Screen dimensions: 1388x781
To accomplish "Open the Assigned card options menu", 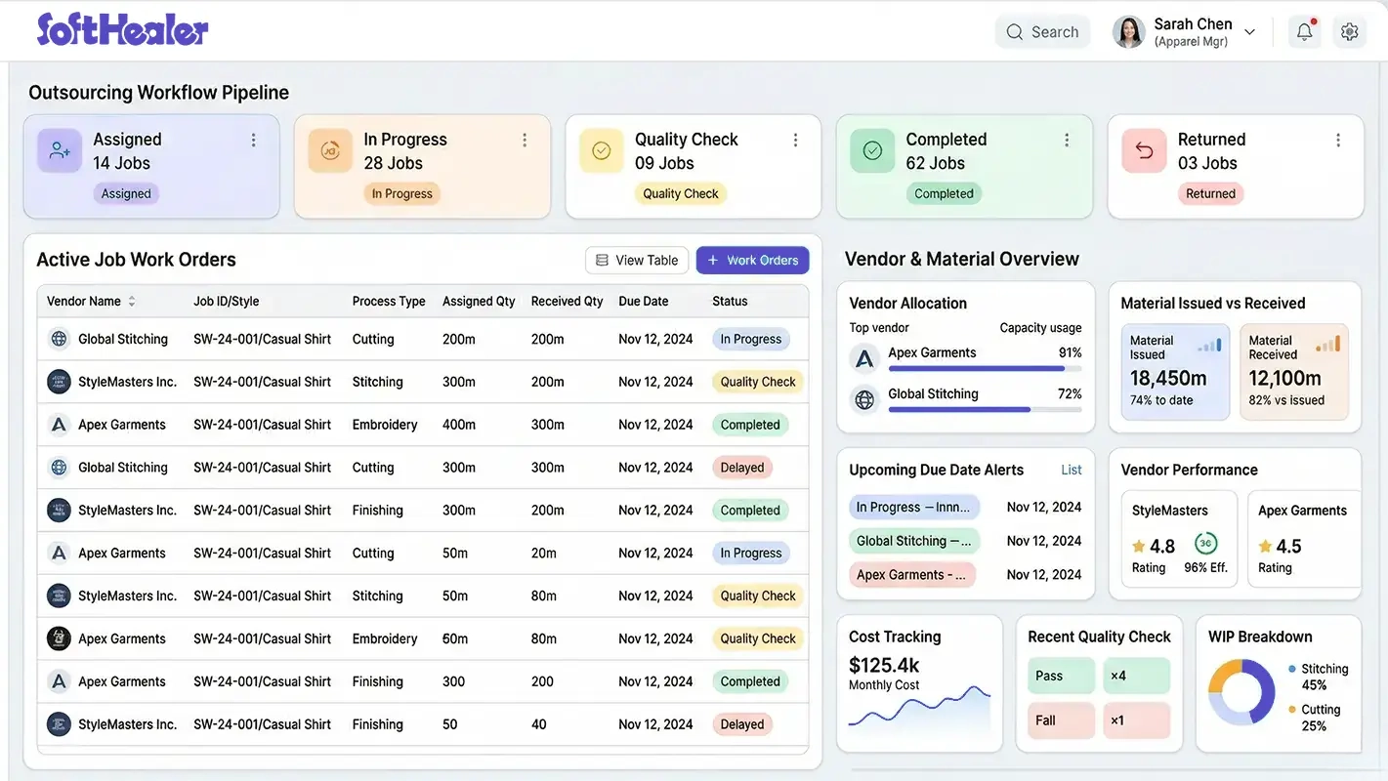I will coord(253,139).
